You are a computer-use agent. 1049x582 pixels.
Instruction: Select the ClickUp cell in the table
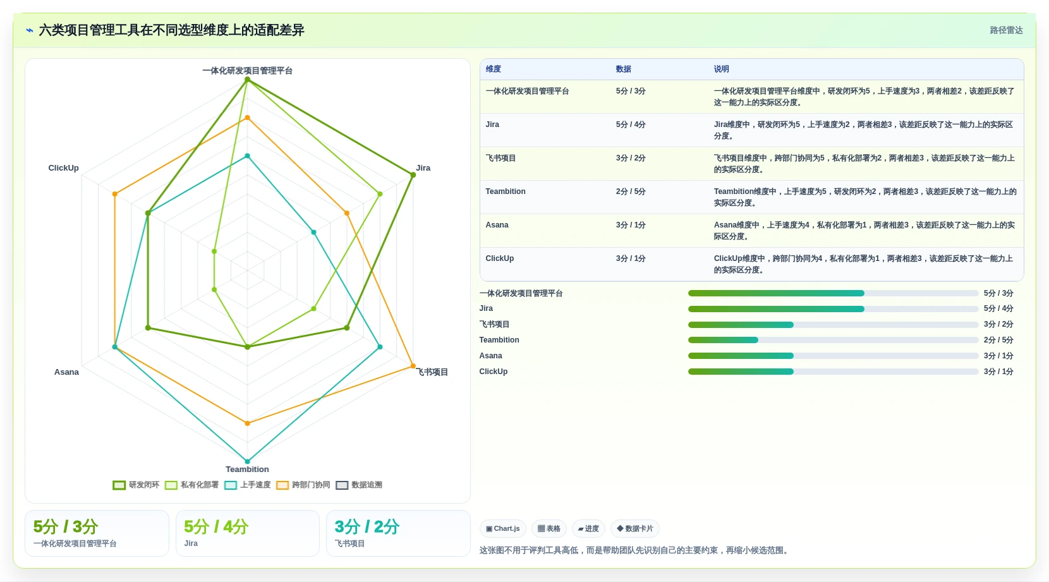coord(500,258)
